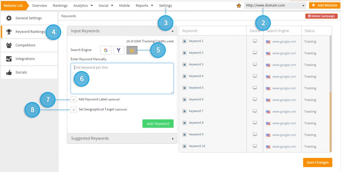
Task: Click the Add Website button
Action: (x=324, y=6)
